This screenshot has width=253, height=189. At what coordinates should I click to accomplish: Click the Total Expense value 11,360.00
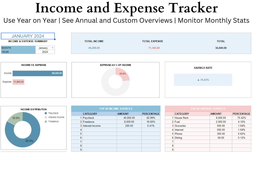pos(154,48)
